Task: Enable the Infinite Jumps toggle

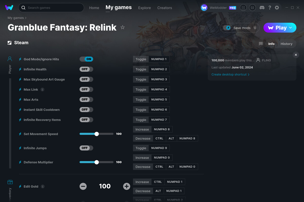Action: pyautogui.click(x=86, y=148)
